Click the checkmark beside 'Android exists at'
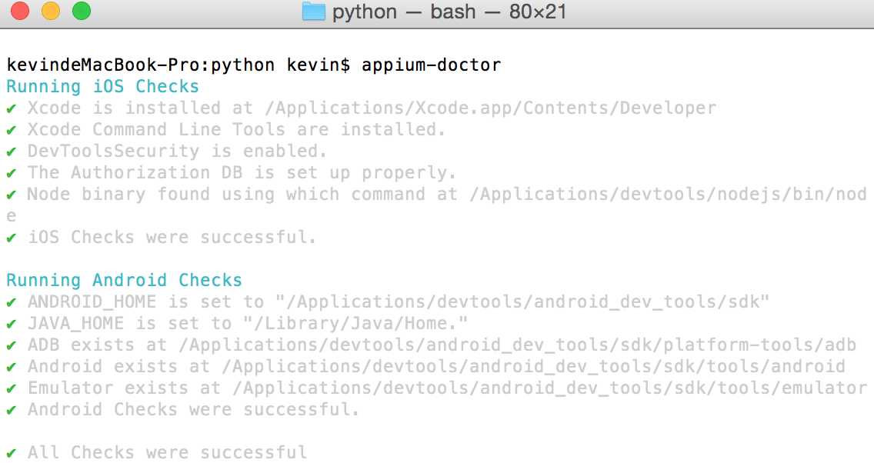 pos(11,367)
